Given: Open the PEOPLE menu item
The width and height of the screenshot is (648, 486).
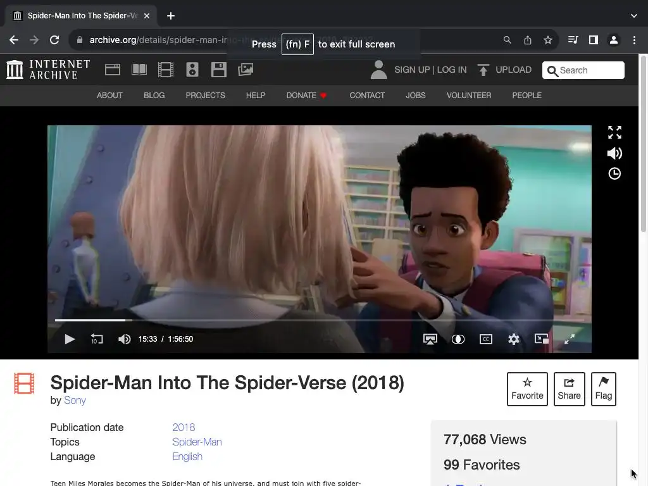Looking at the screenshot, I should click(527, 96).
